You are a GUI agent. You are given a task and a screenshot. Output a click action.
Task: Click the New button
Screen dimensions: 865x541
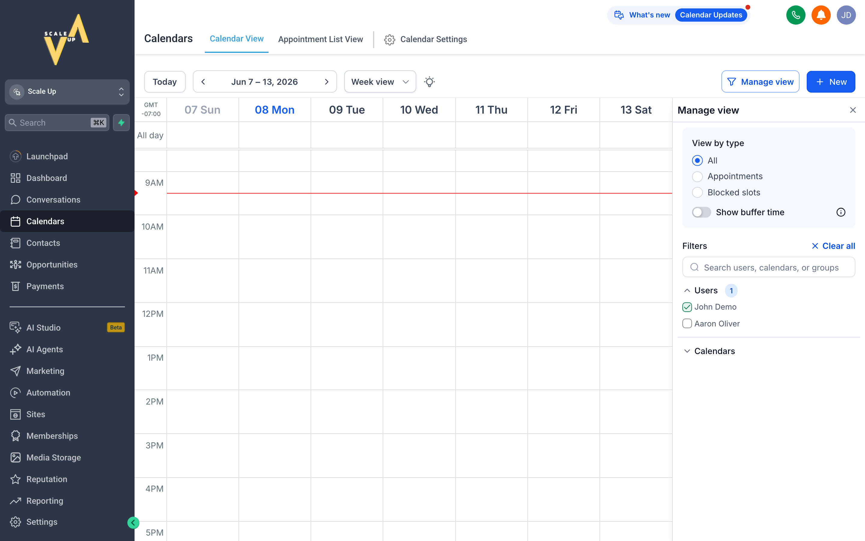pyautogui.click(x=831, y=81)
